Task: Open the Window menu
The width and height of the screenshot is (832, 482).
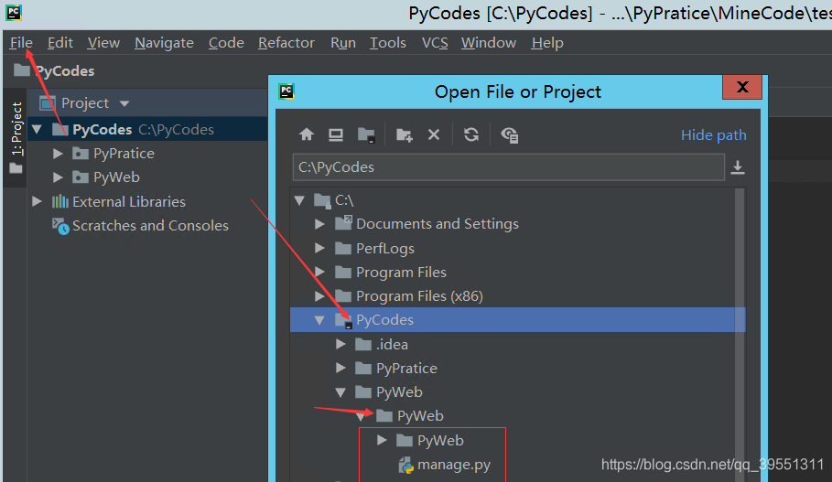Action: click(489, 43)
